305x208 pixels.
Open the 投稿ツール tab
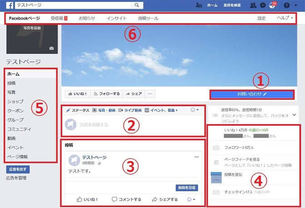point(148,18)
